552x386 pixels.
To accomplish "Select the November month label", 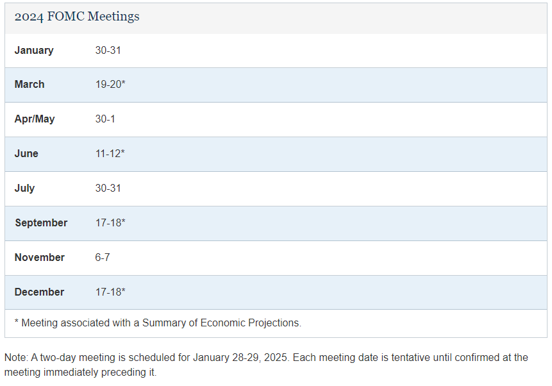I will click(40, 258).
